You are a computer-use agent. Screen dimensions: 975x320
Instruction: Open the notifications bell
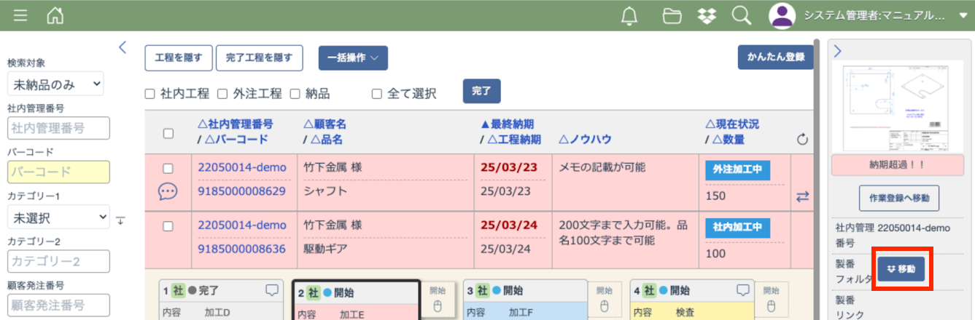point(629,15)
